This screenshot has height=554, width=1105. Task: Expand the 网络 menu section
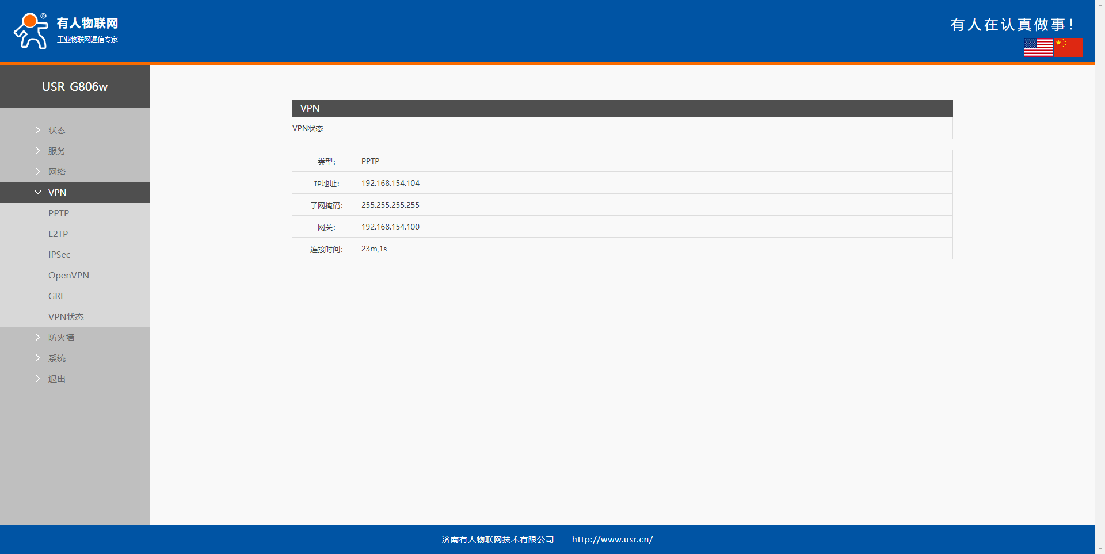[x=56, y=172]
